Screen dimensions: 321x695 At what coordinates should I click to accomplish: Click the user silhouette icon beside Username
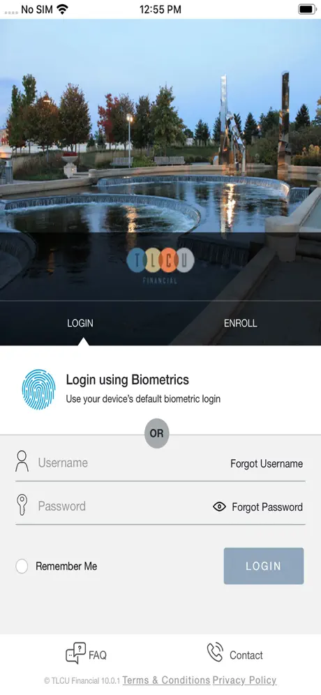click(22, 461)
